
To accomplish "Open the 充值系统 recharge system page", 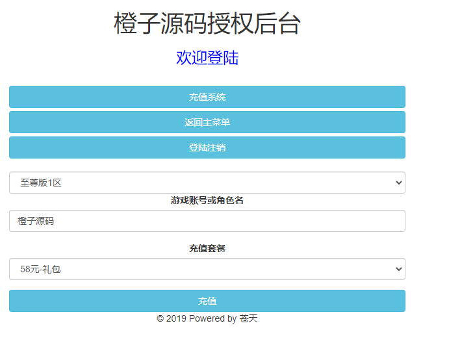I will point(207,97).
